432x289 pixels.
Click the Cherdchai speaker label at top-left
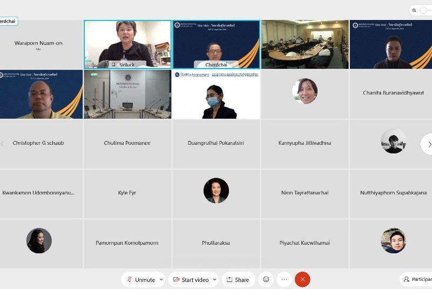pos(8,22)
